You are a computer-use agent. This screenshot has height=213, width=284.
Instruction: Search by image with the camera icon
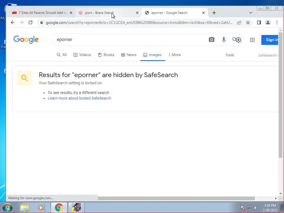point(212,39)
